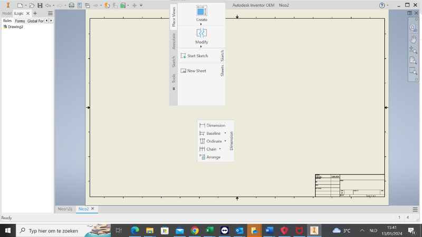Select Drawing2 in the rules tree
The width and height of the screenshot is (422, 237).
click(15, 27)
